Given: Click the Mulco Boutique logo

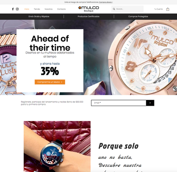Looking at the screenshot, I should [89, 9].
